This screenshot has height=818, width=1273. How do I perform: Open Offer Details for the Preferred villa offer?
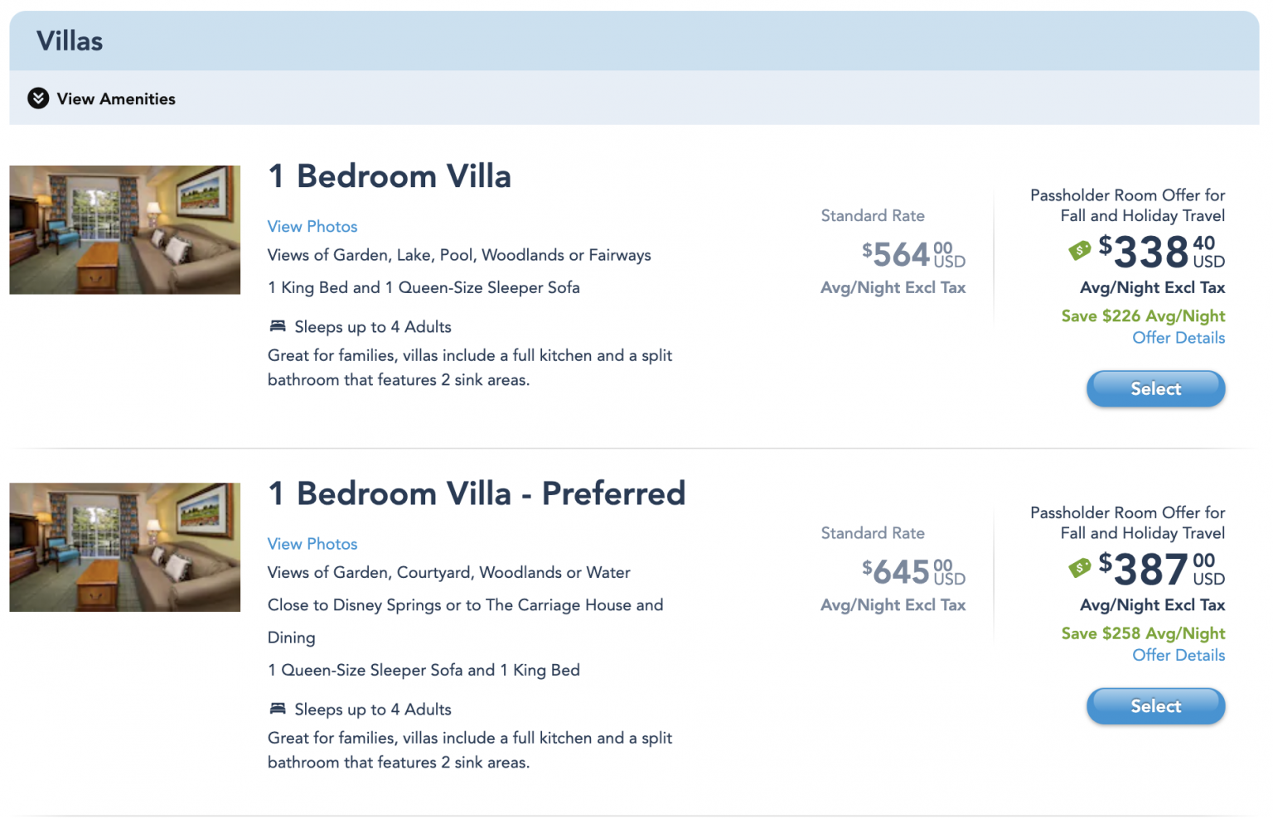click(x=1179, y=654)
